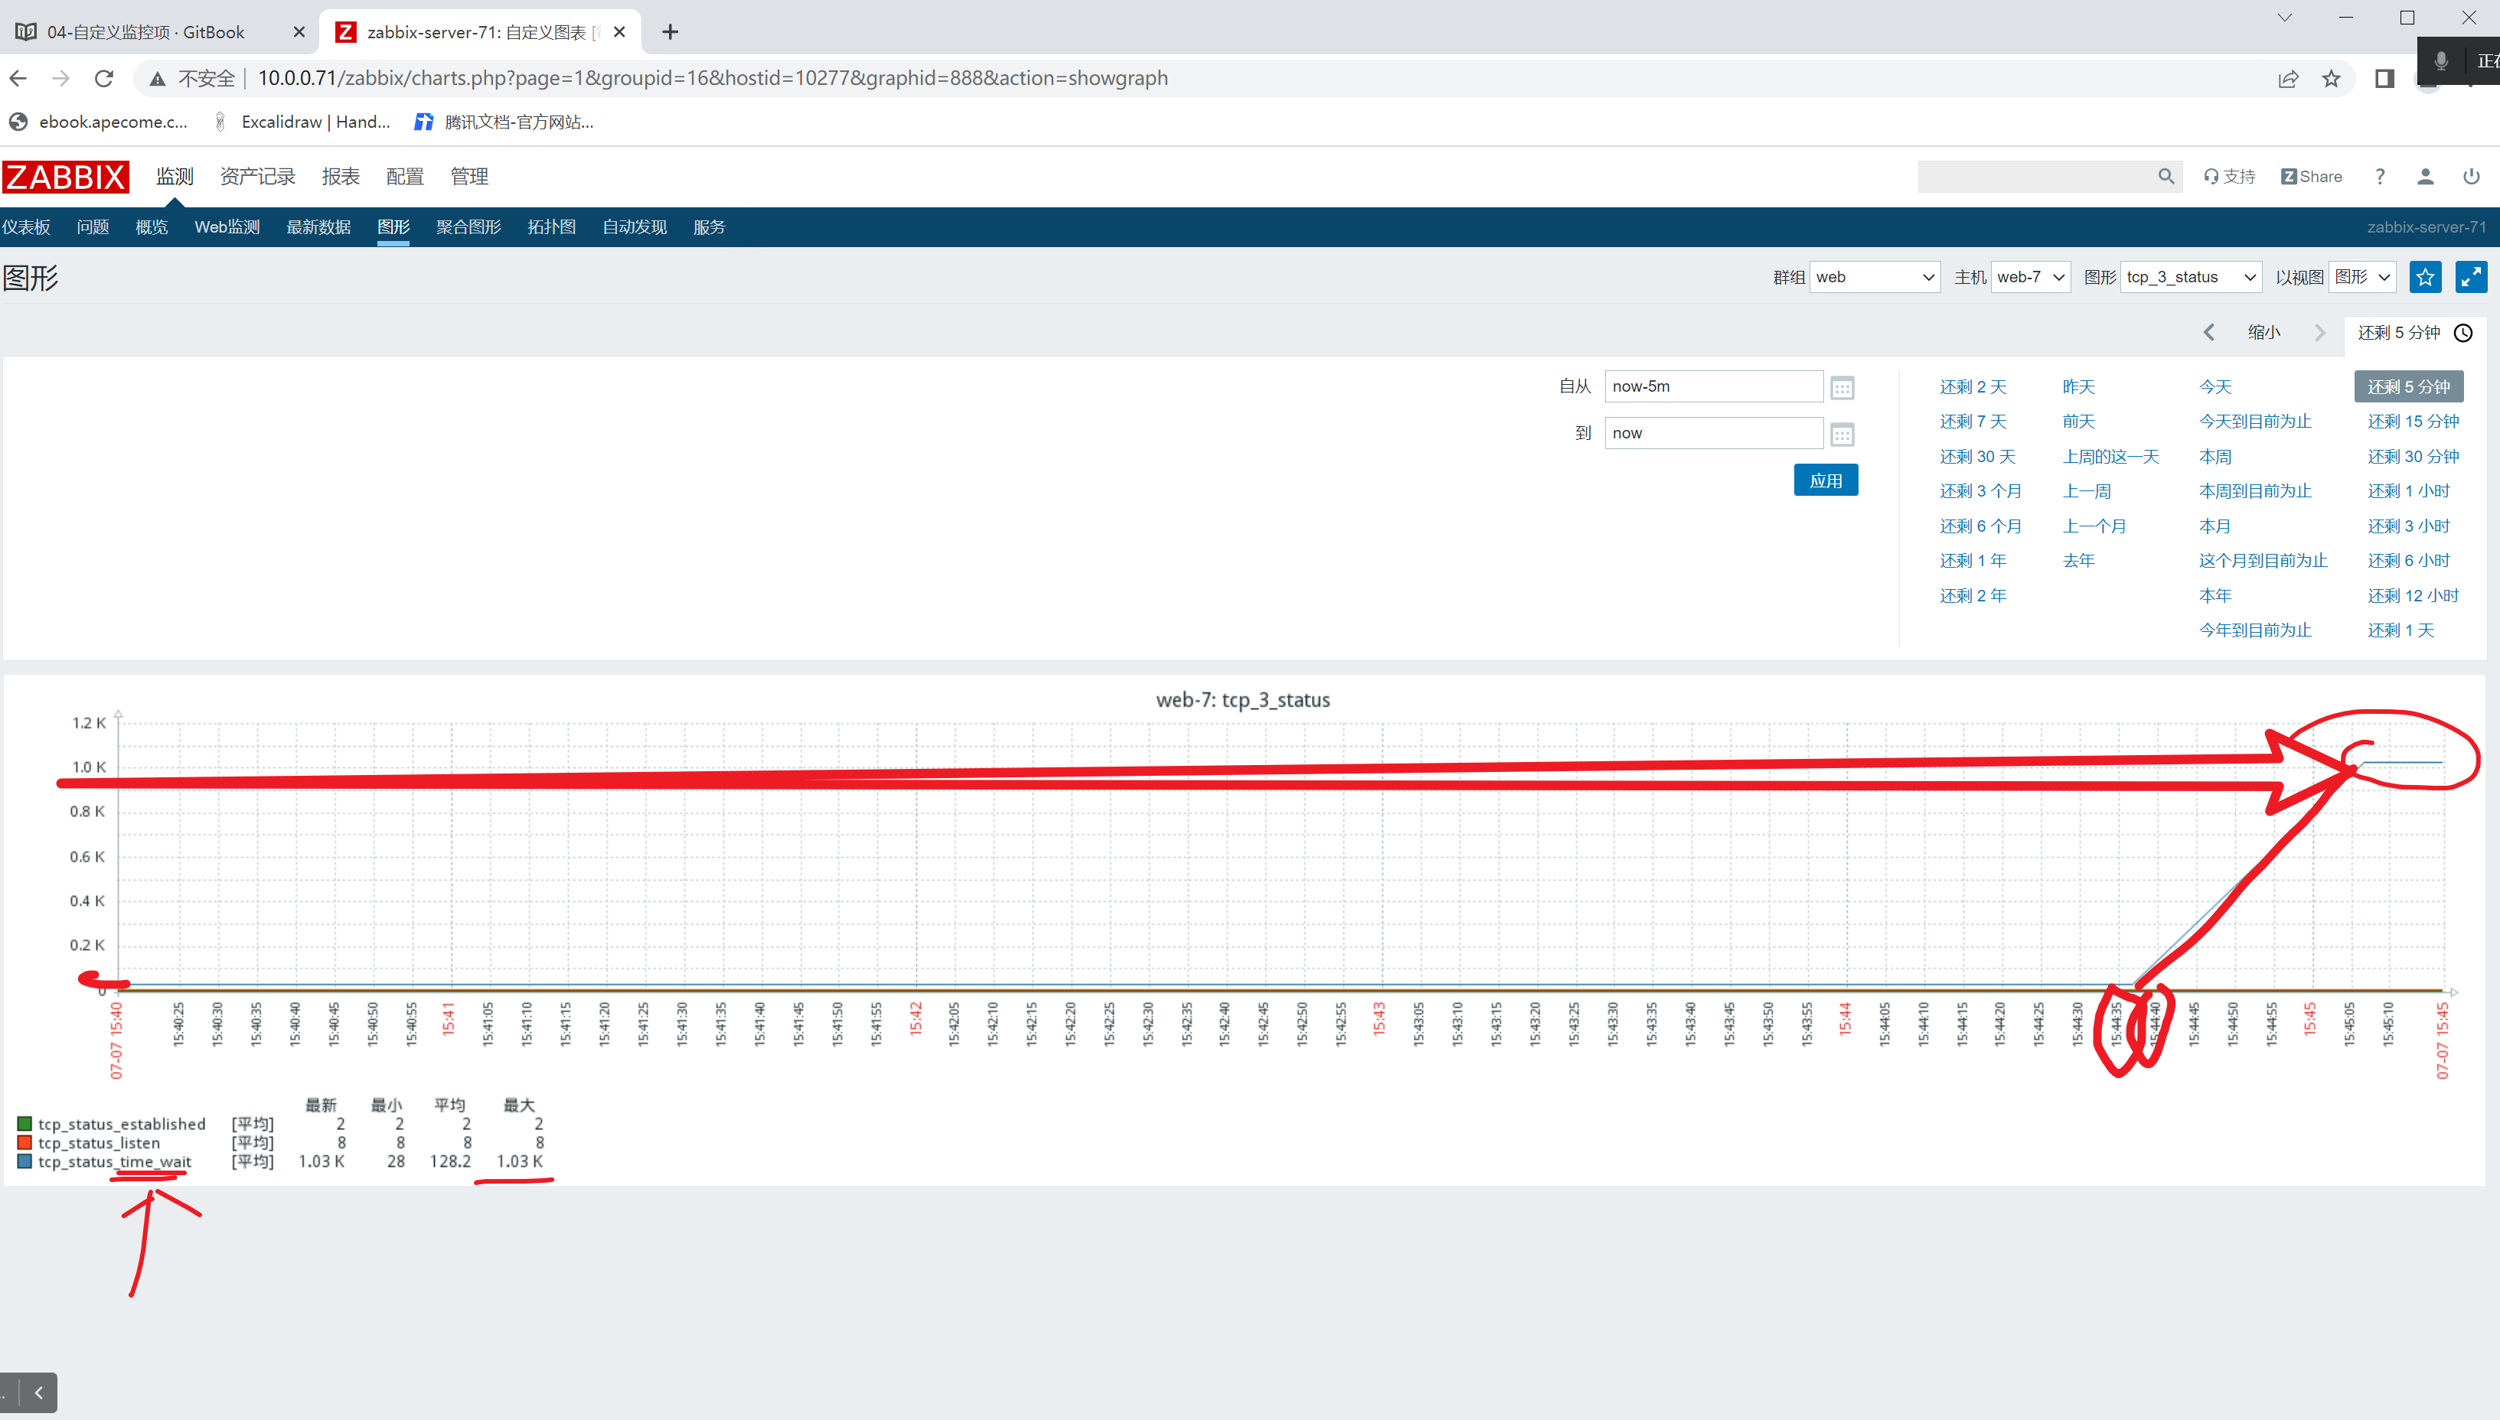Move time period forward with right arrow
Viewport: 2500px width, 1420px height.
click(x=2319, y=333)
